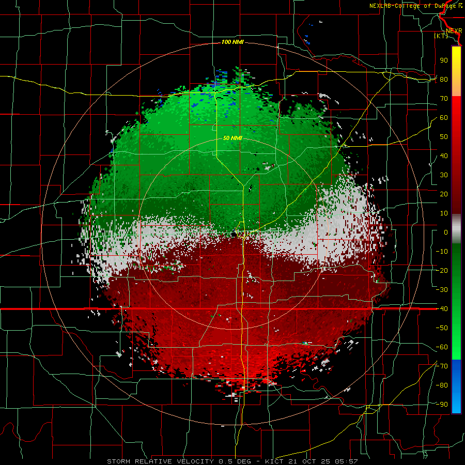Click the -90 value on velocity scale
The width and height of the screenshot is (465, 465).
[x=442, y=405]
